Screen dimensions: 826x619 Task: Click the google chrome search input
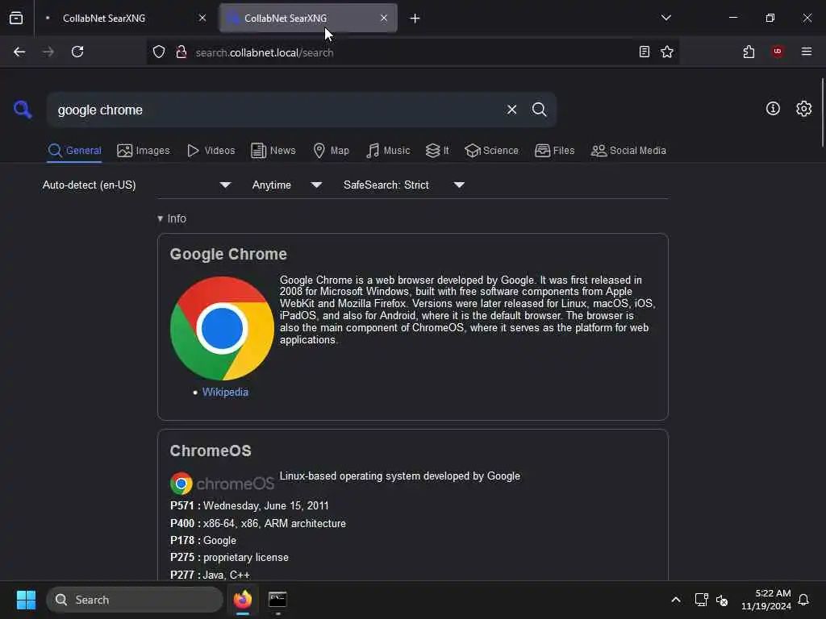277,110
